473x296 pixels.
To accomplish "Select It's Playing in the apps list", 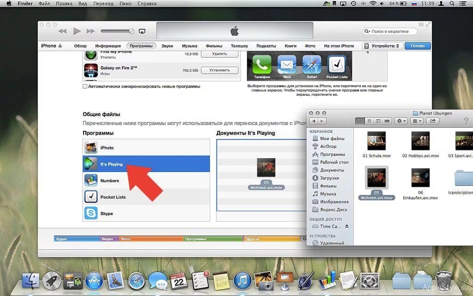I will pos(146,164).
